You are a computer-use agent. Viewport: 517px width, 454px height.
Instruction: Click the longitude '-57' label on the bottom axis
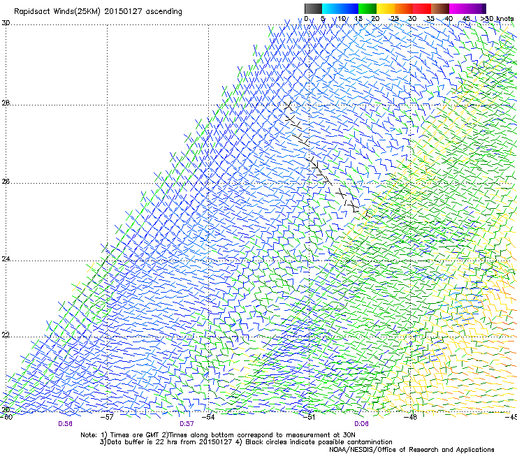click(x=107, y=417)
